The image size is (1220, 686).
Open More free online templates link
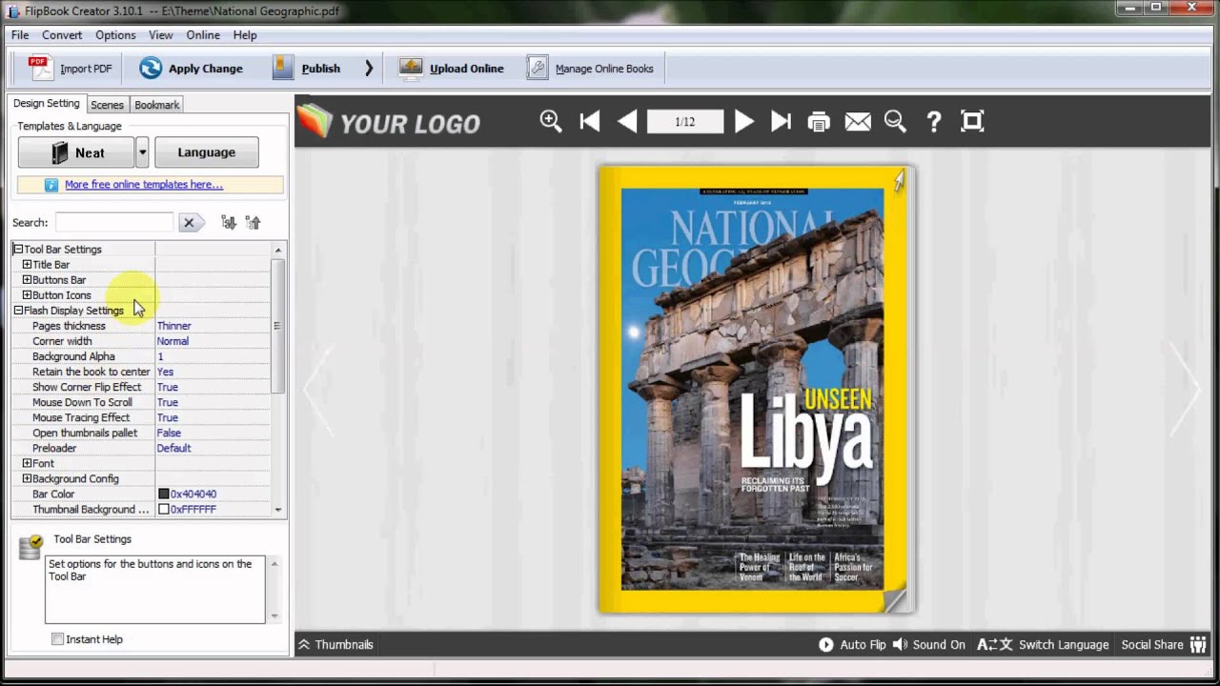[x=144, y=185]
